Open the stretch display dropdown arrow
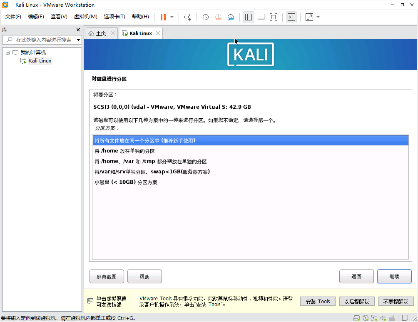This screenshot has height=322, width=418. pos(318,17)
